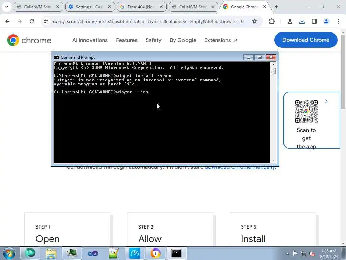Open the blue speed gauge taskbar icon
Screen dimensions: 346x260
pos(134,253)
